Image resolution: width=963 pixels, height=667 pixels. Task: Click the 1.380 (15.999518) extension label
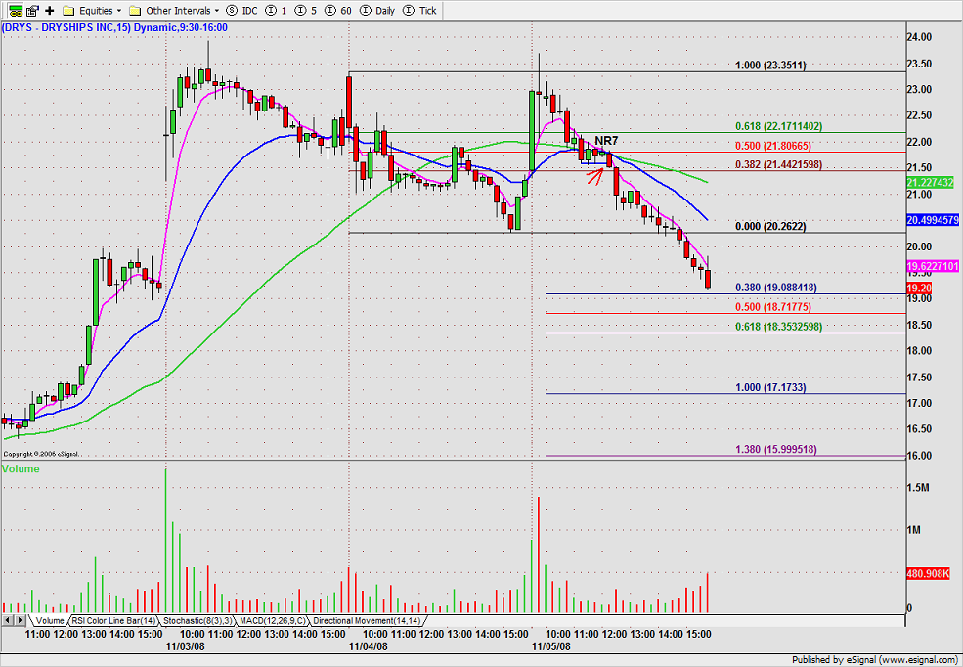pos(776,450)
